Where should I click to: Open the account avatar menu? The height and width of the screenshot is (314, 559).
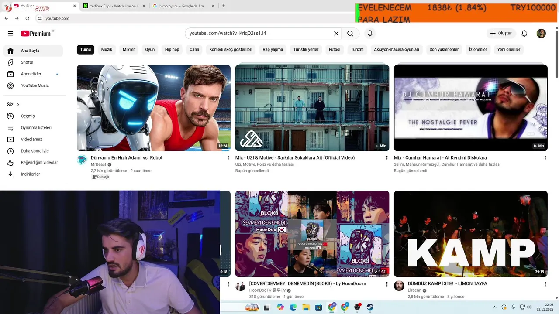pos(541,34)
